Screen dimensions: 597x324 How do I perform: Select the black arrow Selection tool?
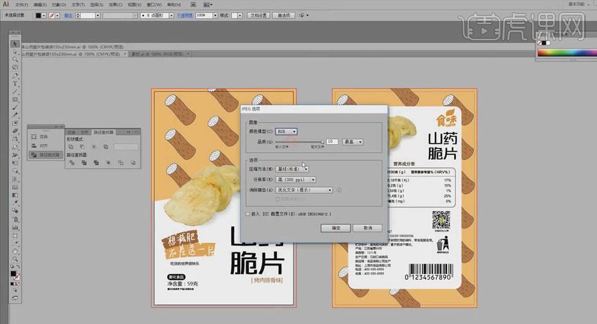(15, 44)
